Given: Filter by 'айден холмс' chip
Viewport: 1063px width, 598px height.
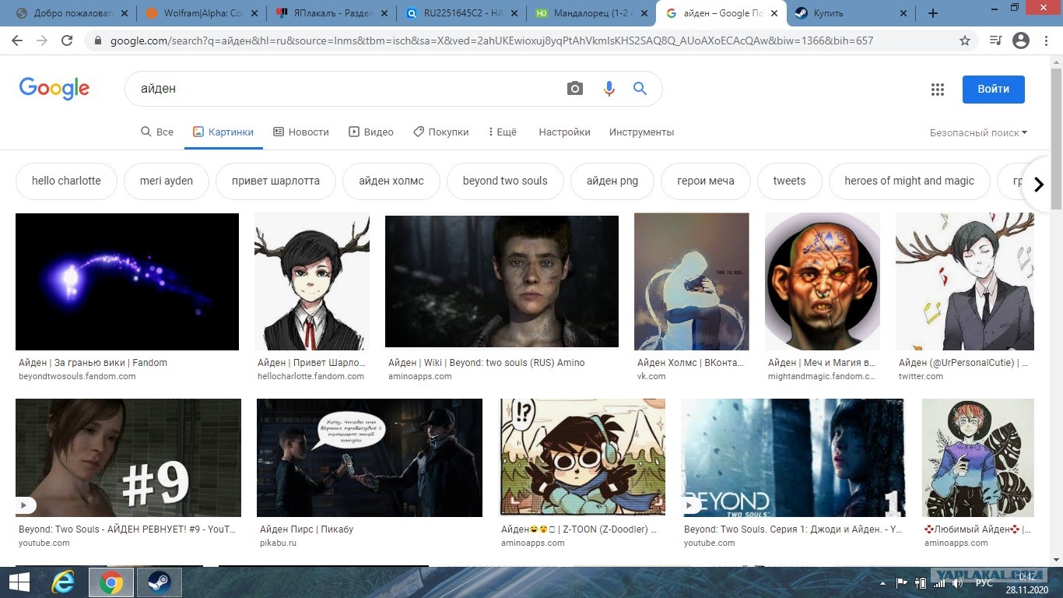Looking at the screenshot, I should coord(391,181).
